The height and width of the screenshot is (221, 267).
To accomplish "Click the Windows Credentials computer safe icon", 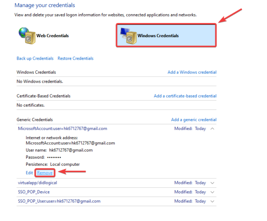I will tap(127, 35).
